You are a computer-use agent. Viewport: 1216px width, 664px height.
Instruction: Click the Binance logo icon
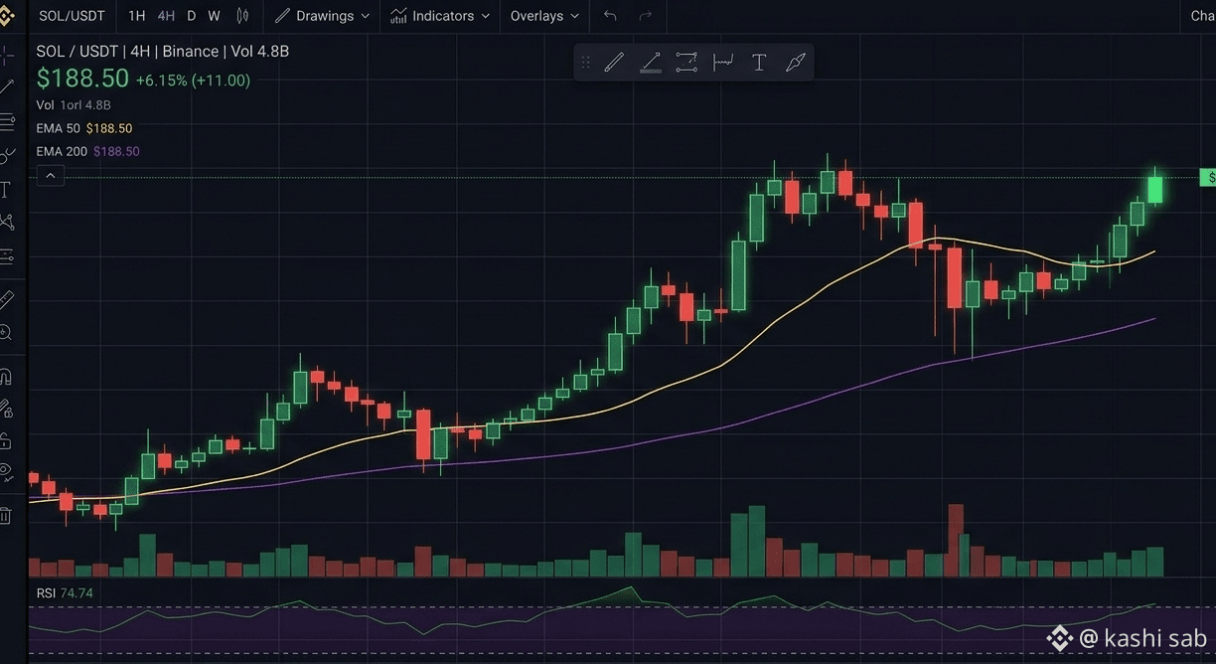(6, 16)
